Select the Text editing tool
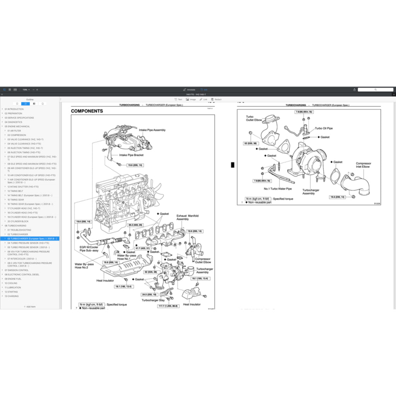396x396 pixels. tap(178, 99)
